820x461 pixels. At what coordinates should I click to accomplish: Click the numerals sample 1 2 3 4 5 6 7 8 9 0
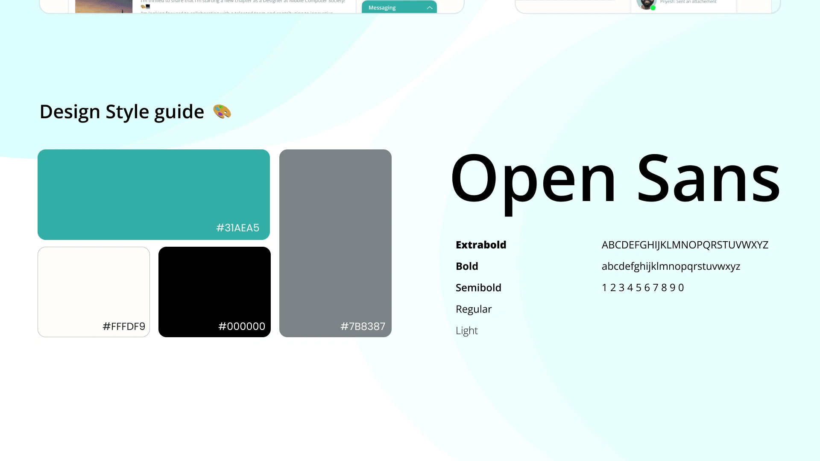point(643,288)
